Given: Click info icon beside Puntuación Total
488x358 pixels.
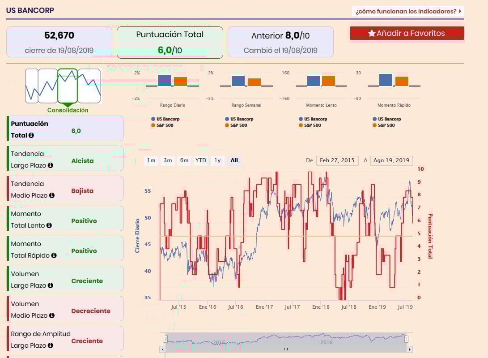Looking at the screenshot, I should (31, 135).
